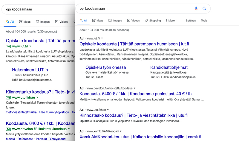Click About 104 000 results (0,30 seconds)

(31, 32)
